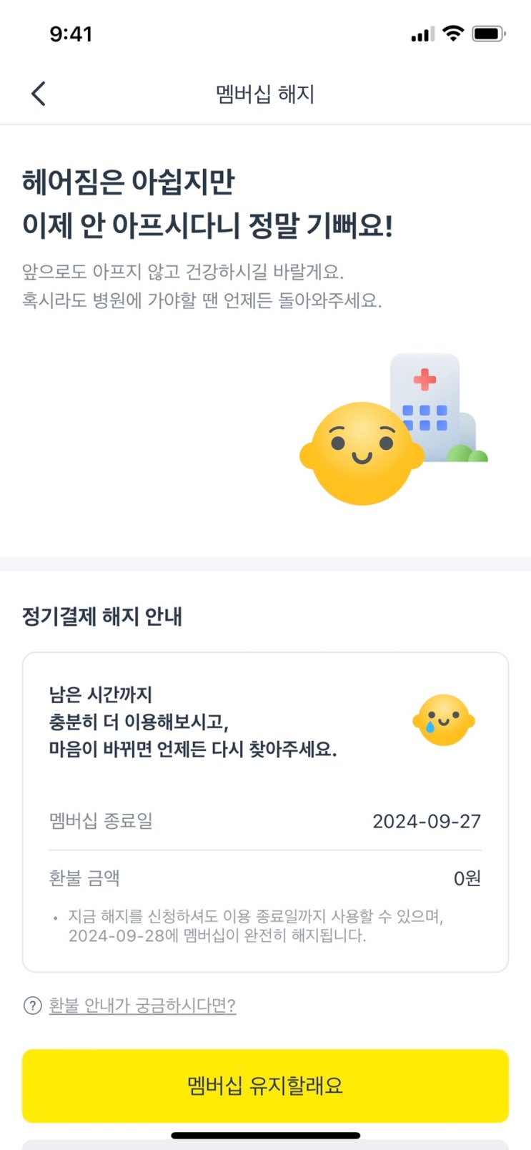Viewport: 531px width, 1150px height.
Task: Tap the hospital building red cross
Action: 425,379
